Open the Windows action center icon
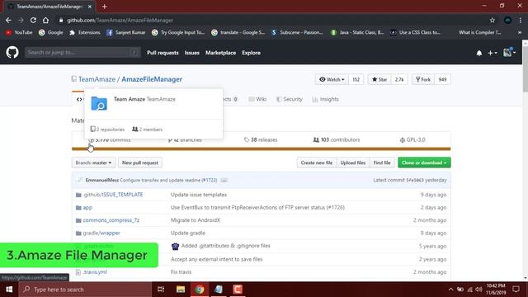This screenshot has width=528, height=297. 516,290
